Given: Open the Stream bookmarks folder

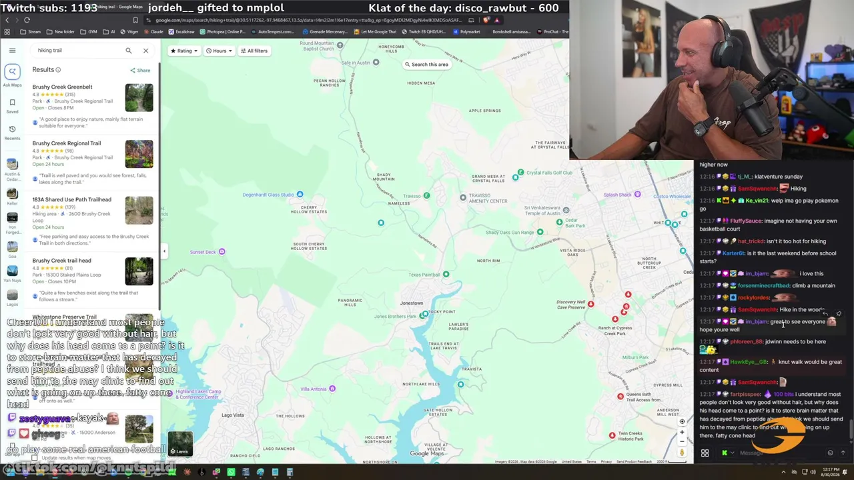Looking at the screenshot, I should point(31,31).
